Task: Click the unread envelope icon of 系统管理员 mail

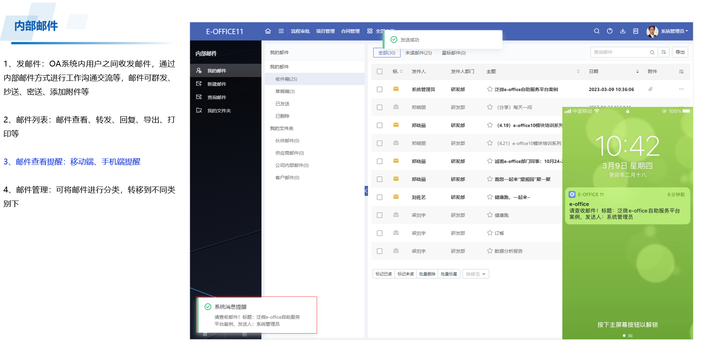Action: (x=396, y=89)
